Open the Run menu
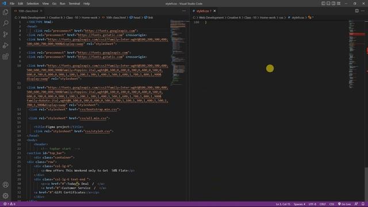The width and height of the screenshot is (368, 207). 63,3
